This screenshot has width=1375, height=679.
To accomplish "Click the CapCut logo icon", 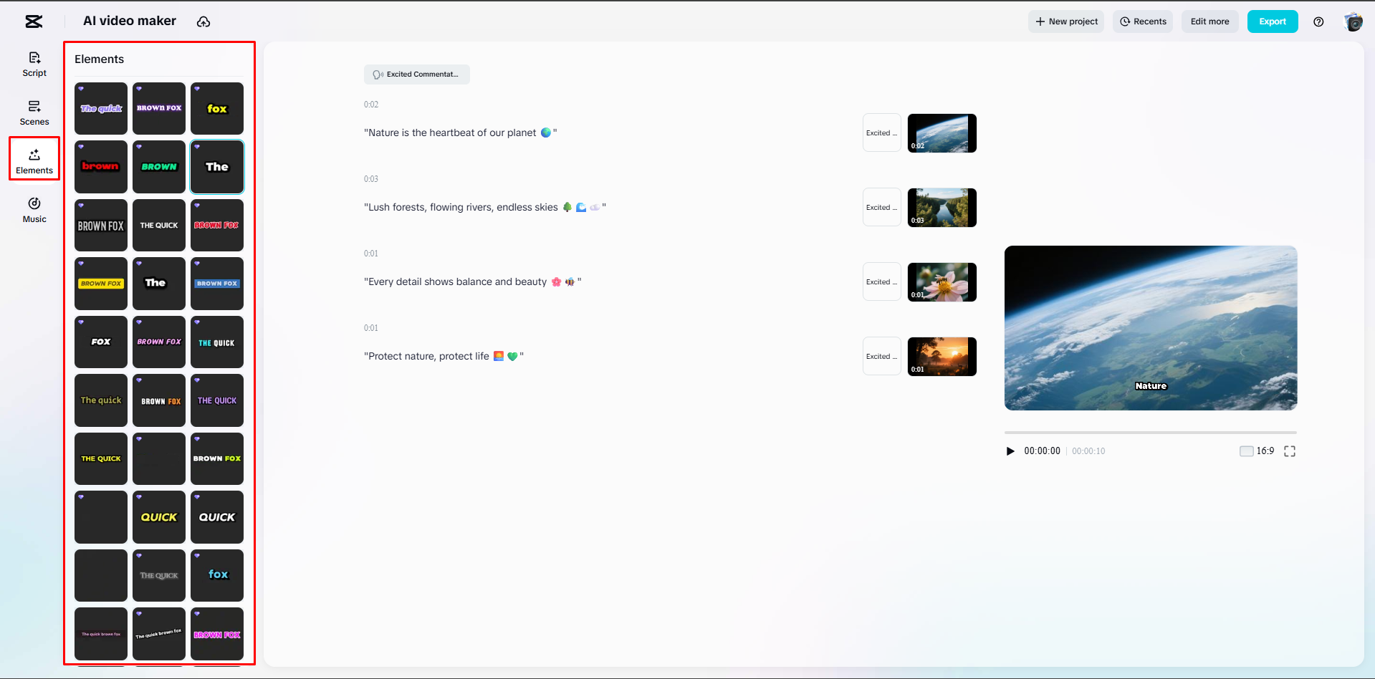I will (34, 21).
